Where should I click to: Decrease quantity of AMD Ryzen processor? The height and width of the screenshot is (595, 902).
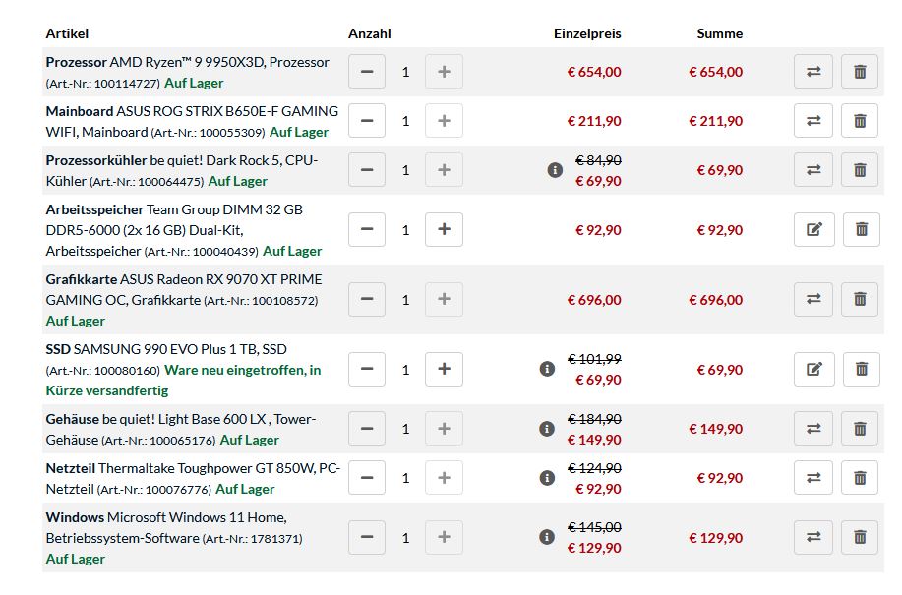point(367,71)
